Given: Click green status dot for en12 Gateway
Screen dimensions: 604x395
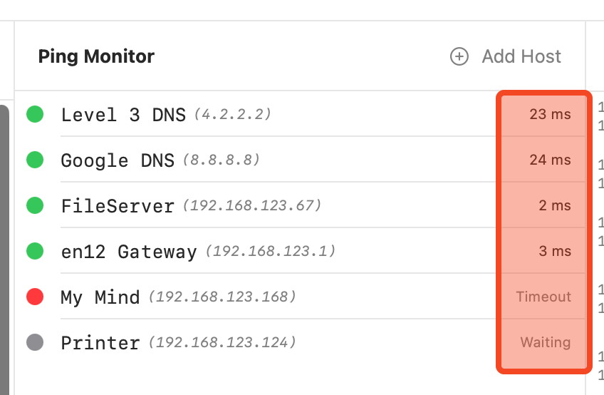Looking at the screenshot, I should click(x=35, y=251).
